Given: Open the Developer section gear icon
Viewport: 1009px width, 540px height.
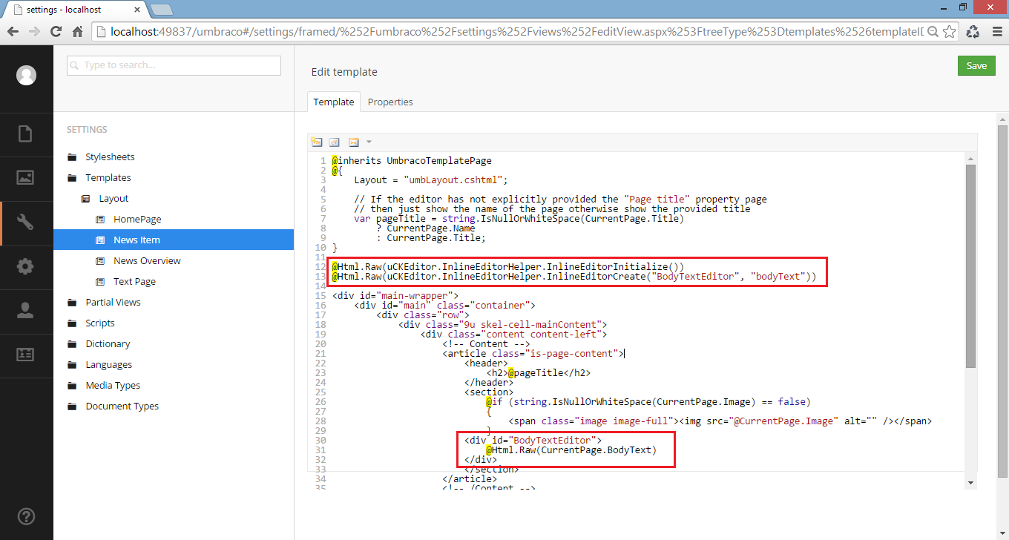Looking at the screenshot, I should [26, 267].
